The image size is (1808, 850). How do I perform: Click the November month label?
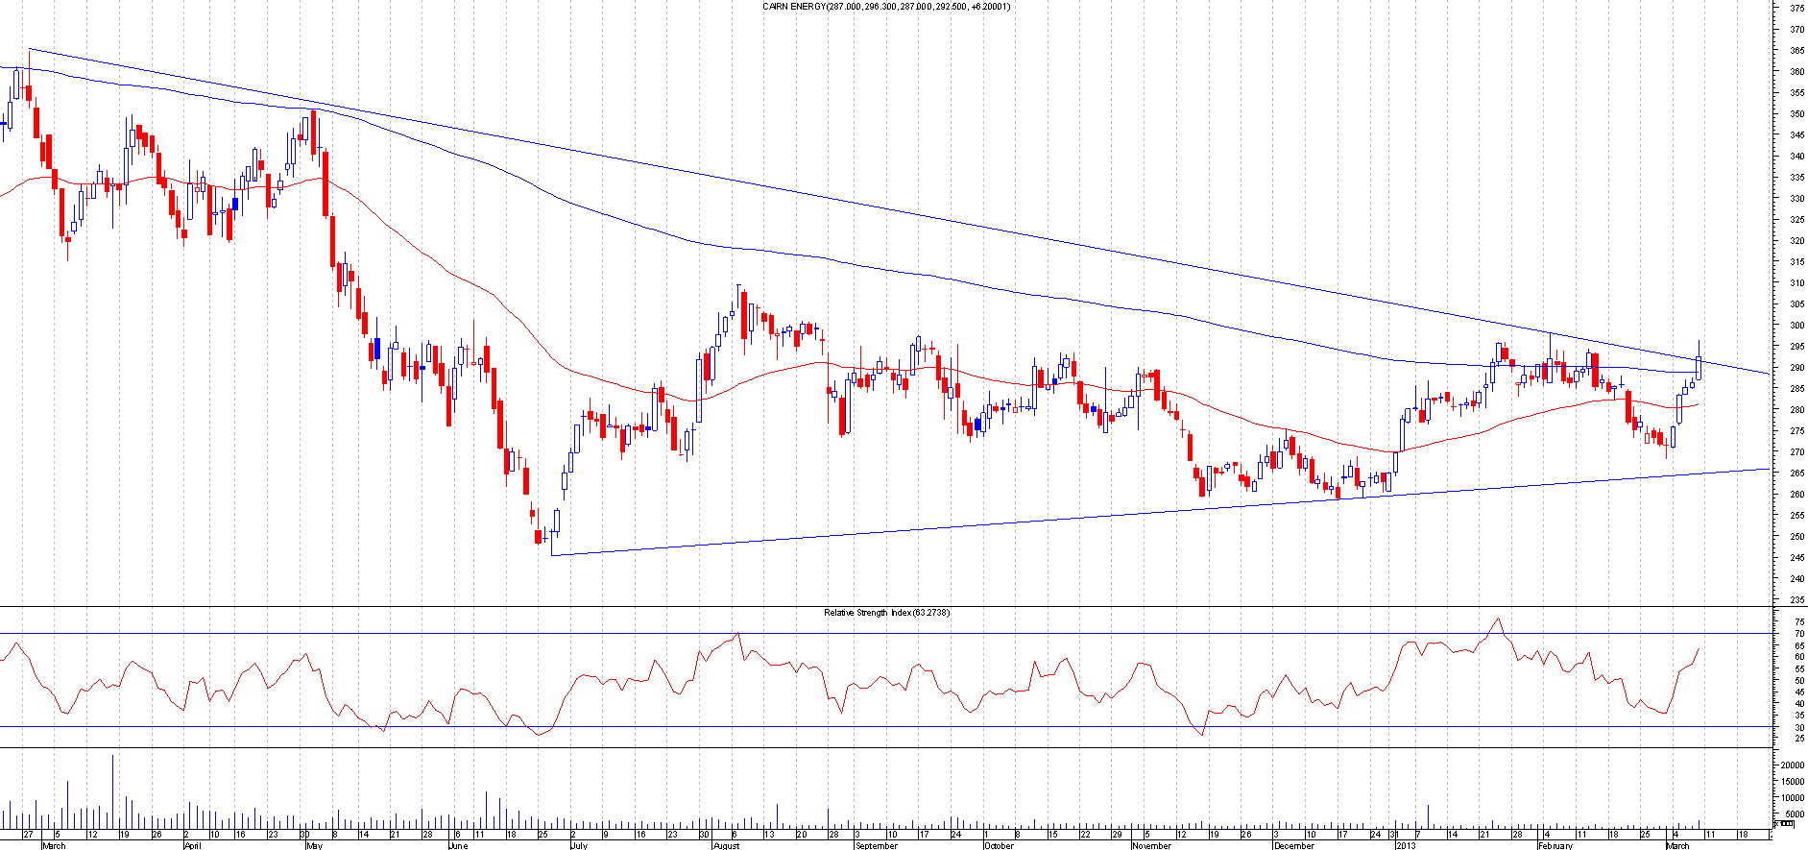click(x=1151, y=846)
